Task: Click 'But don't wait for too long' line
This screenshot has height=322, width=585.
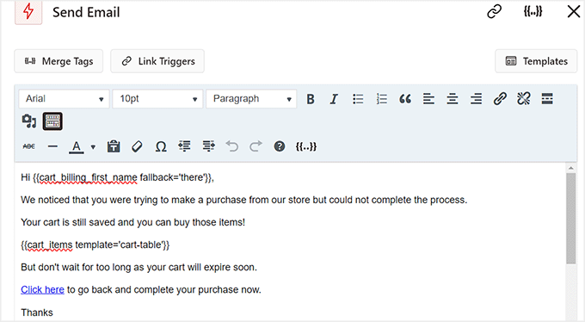Action: (x=139, y=268)
